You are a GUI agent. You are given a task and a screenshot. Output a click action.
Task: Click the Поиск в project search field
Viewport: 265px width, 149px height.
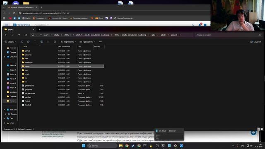click(x=228, y=35)
